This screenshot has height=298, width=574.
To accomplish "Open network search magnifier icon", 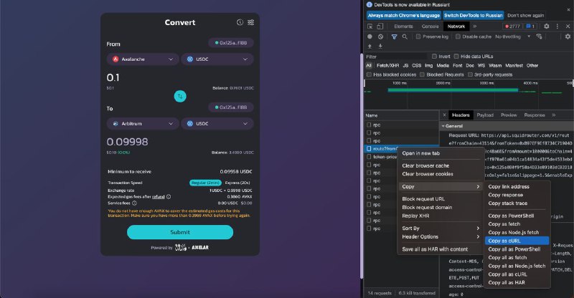I will pos(405,37).
